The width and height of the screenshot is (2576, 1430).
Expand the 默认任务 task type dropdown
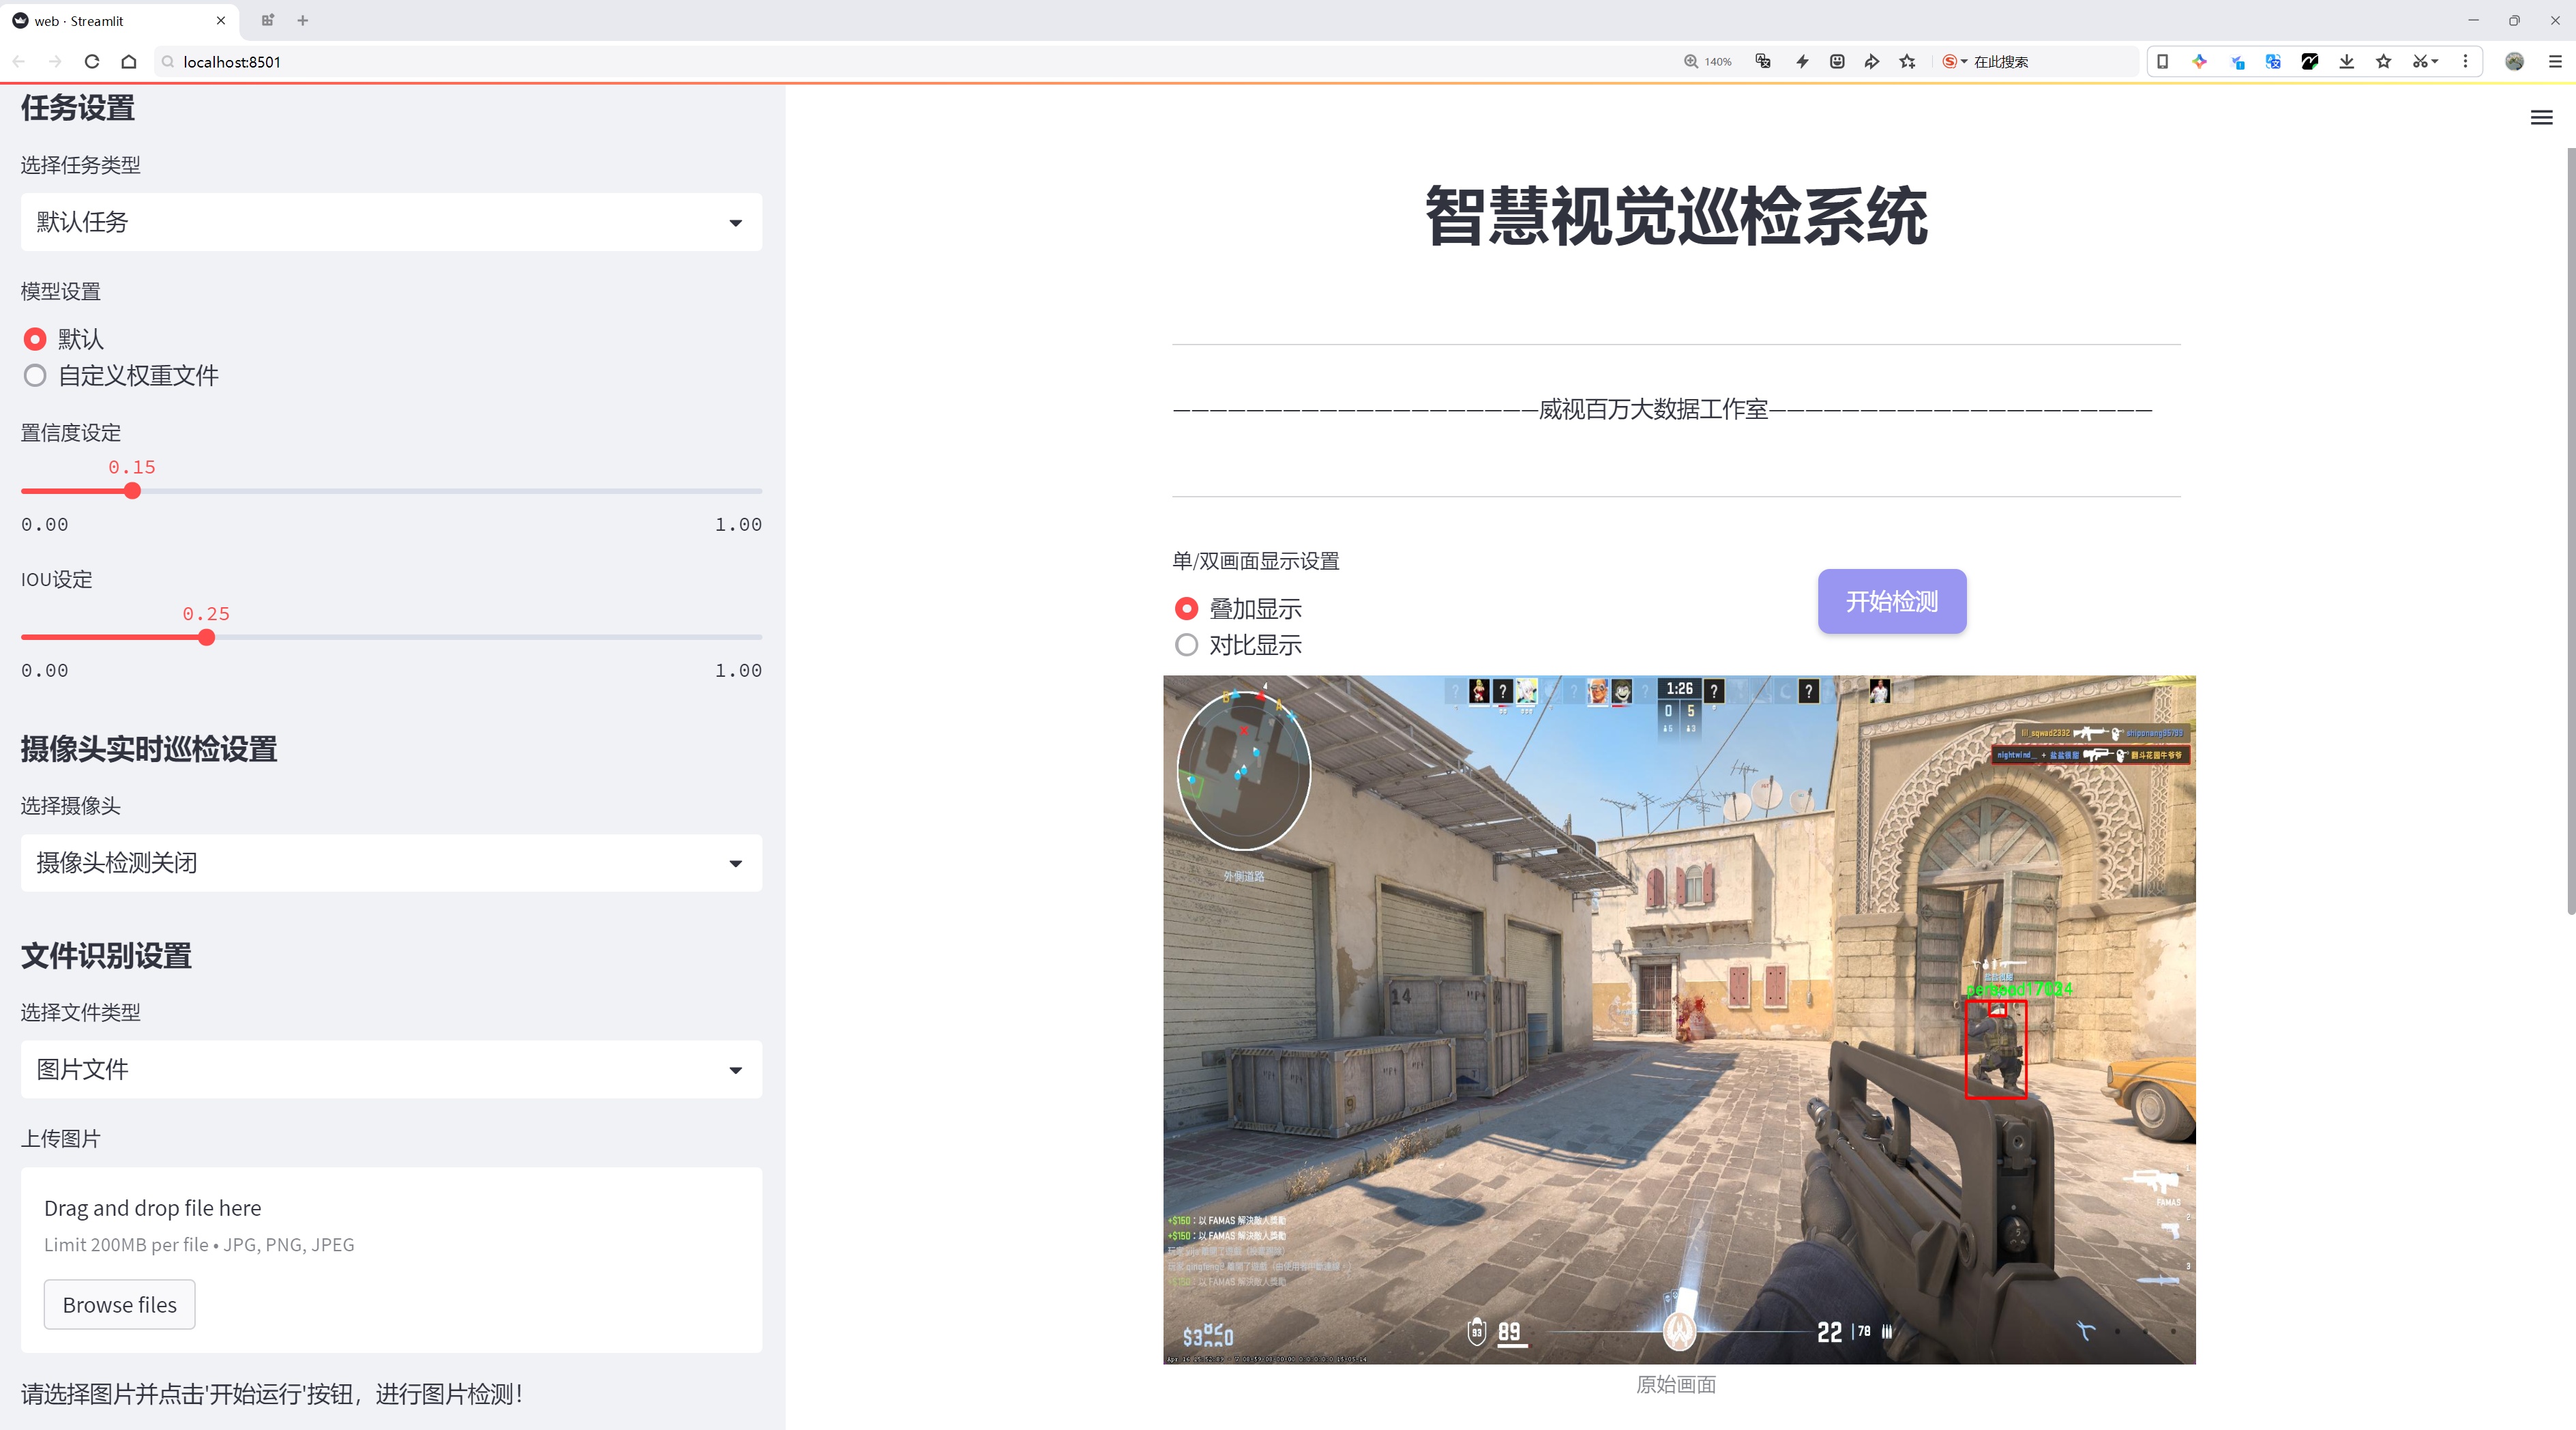coord(391,222)
